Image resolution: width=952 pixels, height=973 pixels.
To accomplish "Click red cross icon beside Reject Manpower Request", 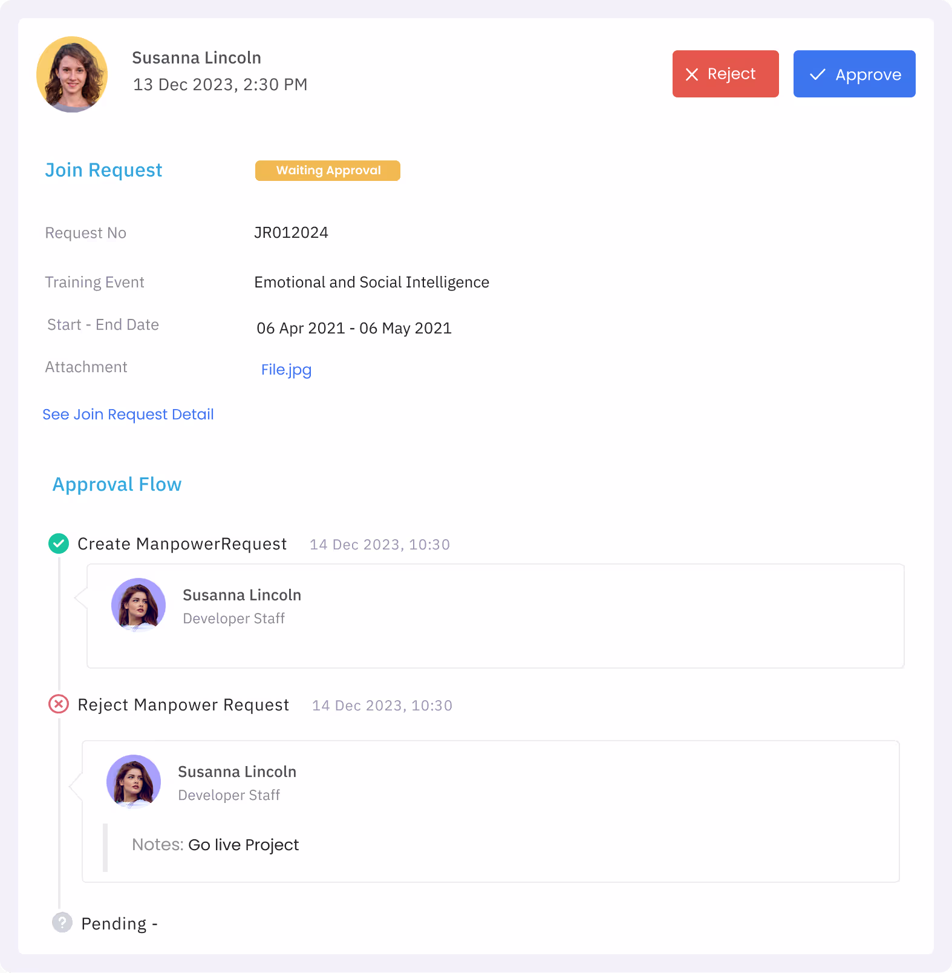I will coord(59,704).
